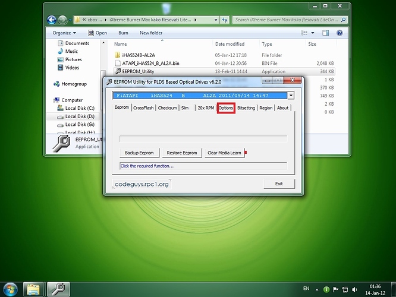
Task: Click the change view icon in Explorer toolbar
Action: click(x=304, y=33)
